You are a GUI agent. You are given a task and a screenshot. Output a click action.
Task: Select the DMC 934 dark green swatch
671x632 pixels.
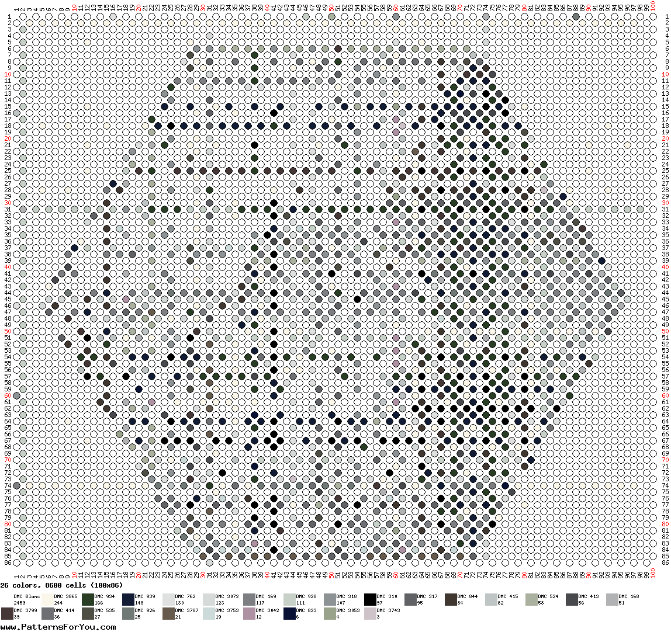click(x=88, y=600)
